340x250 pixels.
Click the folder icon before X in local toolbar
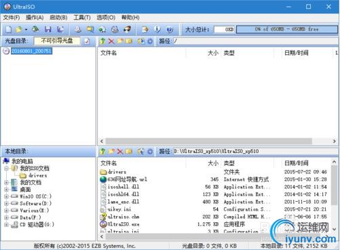coord(111,151)
